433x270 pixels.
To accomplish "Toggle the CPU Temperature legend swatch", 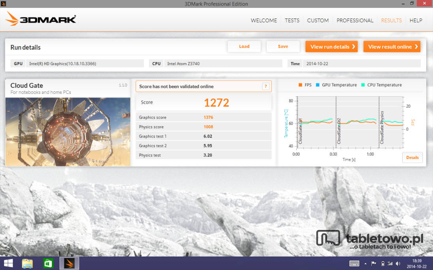I will coord(363,85).
